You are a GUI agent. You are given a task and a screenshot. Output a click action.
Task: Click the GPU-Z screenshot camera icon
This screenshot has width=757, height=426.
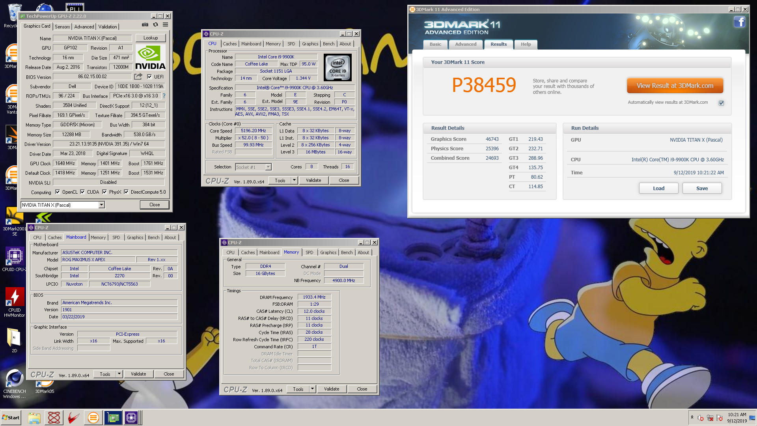pos(145,25)
